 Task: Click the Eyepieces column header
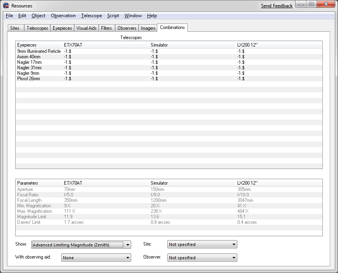(x=39, y=45)
